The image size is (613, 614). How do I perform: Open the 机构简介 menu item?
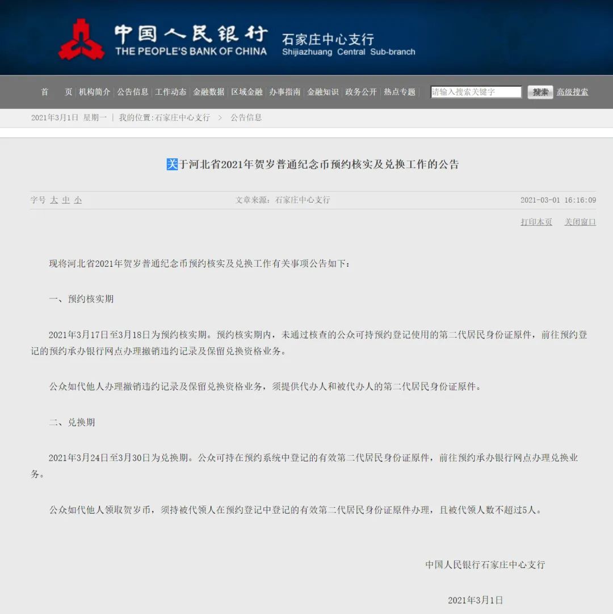(94, 92)
